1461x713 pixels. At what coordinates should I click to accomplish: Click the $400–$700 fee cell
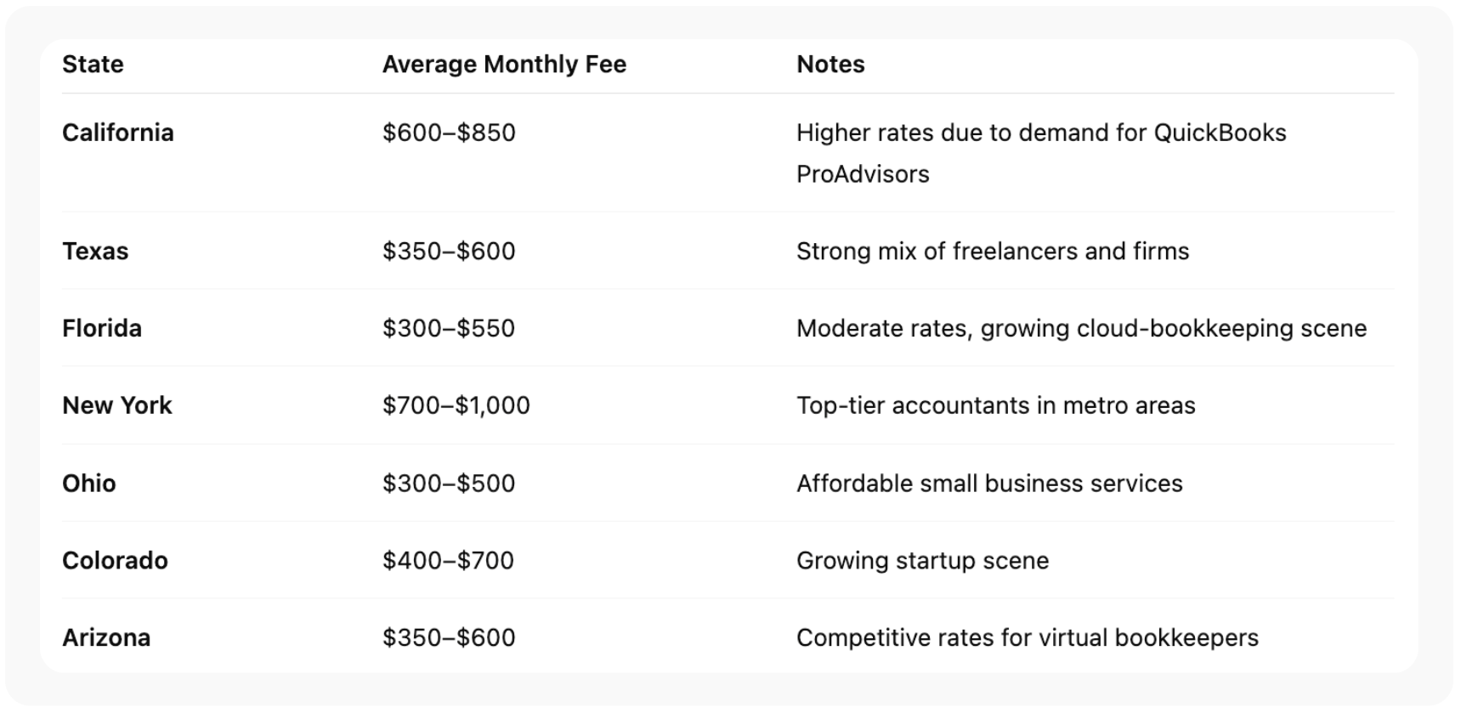click(x=449, y=561)
